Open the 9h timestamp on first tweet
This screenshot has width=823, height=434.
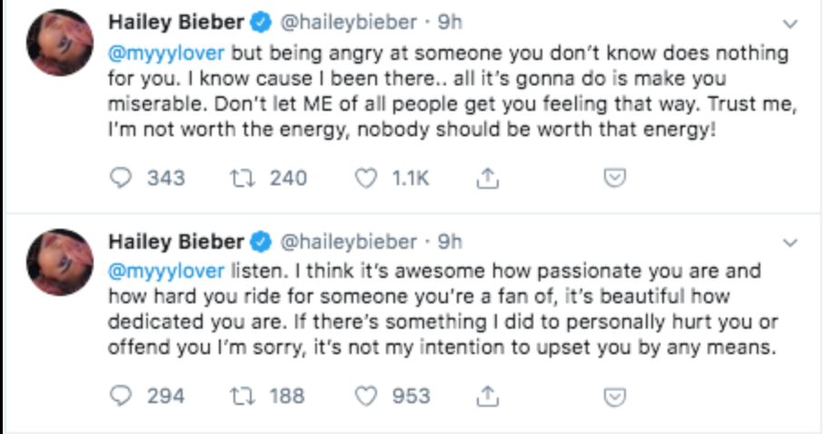(449, 22)
